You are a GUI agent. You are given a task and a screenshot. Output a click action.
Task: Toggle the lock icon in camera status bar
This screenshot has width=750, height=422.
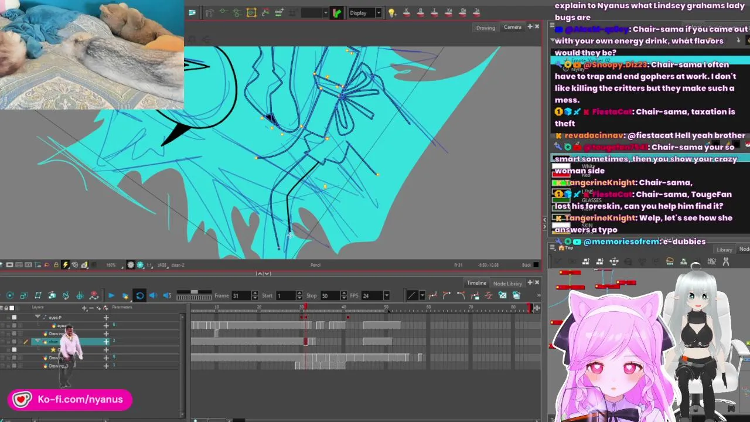(56, 265)
